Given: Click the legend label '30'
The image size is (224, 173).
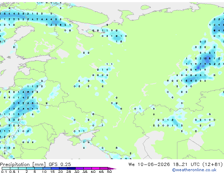Looking at the screenshot, I should [x=77, y=172].
